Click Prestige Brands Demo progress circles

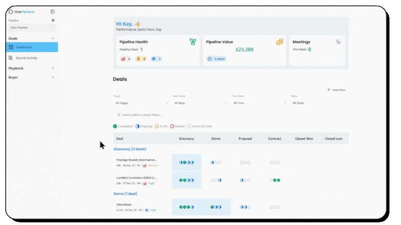216,162
